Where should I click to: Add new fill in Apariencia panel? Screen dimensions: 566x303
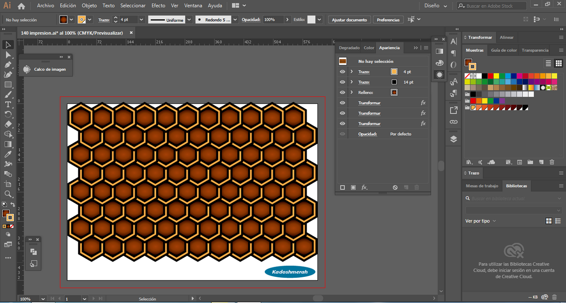353,188
